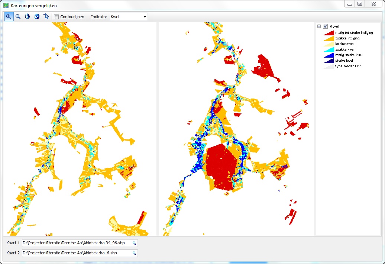
Task: Browse for the Kaart 1 shapefile
Action: coord(134,243)
